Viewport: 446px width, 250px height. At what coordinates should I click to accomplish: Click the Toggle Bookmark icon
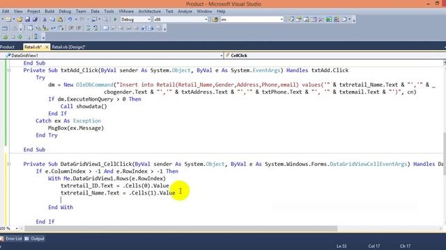click(105, 28)
